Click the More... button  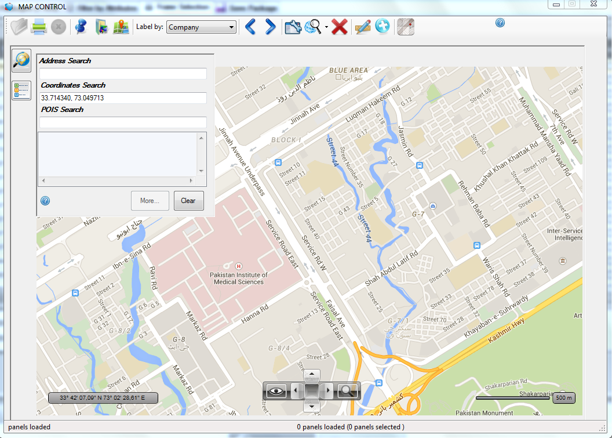coord(150,201)
